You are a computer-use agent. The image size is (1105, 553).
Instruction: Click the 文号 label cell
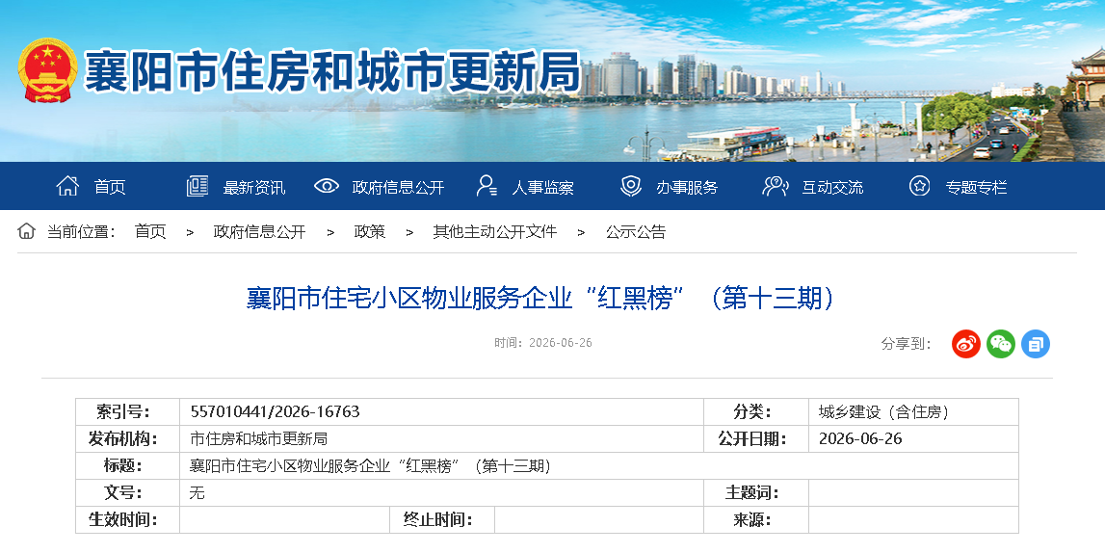(127, 493)
